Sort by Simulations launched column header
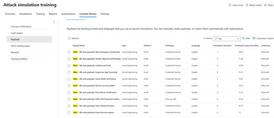 (222, 46)
